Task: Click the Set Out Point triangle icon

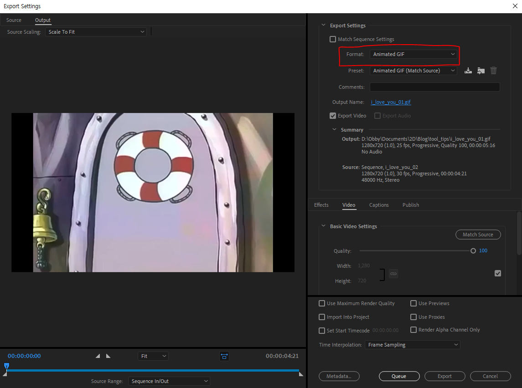Action: point(108,356)
